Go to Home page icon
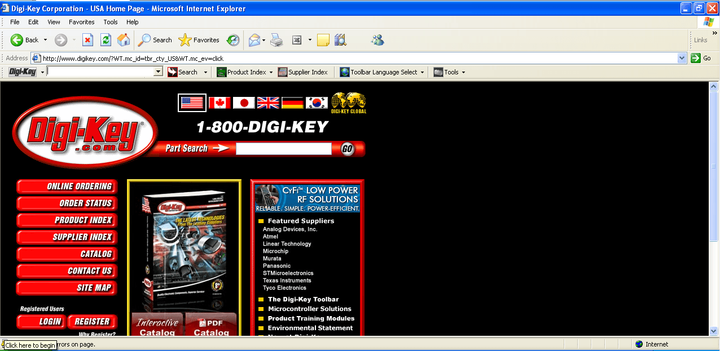Viewport: 720px width, 351px height. (x=124, y=40)
